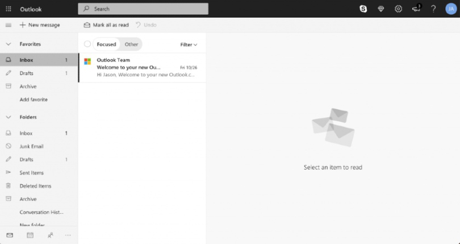
Task: Open the app launcher grid icon
Action: (9, 9)
